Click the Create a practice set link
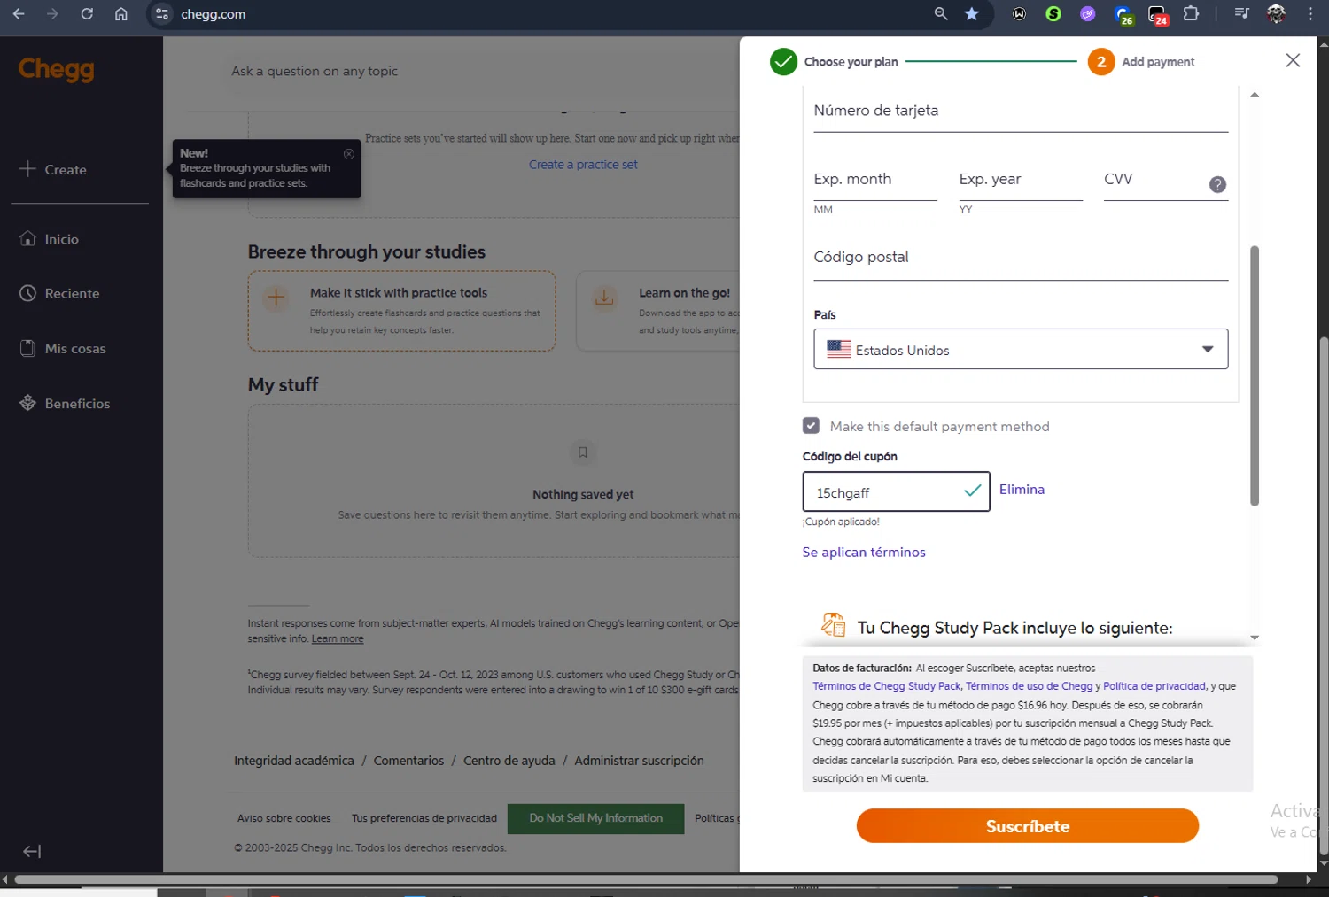The width and height of the screenshot is (1329, 897). [x=583, y=165]
